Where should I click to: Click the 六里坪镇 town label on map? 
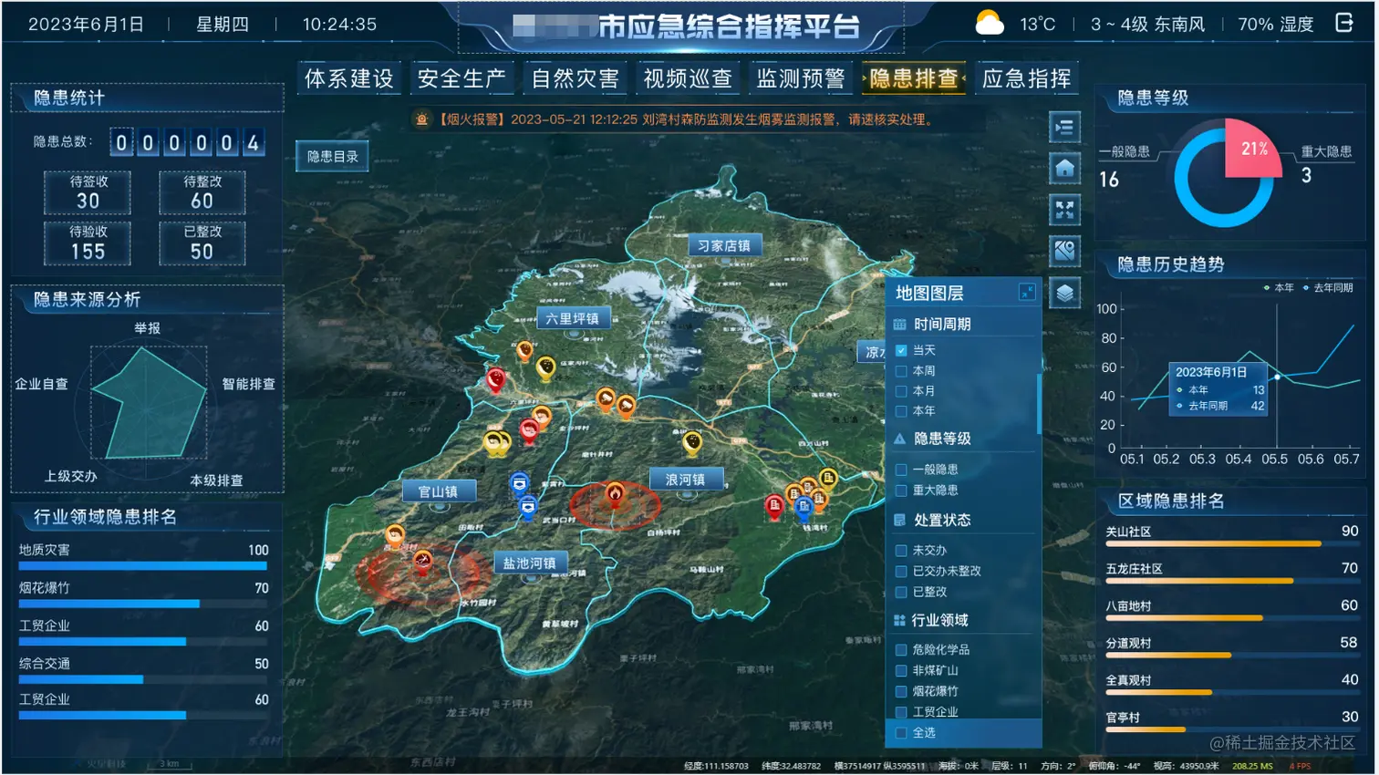572,318
